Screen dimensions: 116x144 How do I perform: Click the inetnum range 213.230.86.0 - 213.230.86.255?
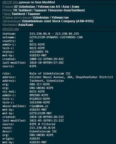click(x=54, y=34)
